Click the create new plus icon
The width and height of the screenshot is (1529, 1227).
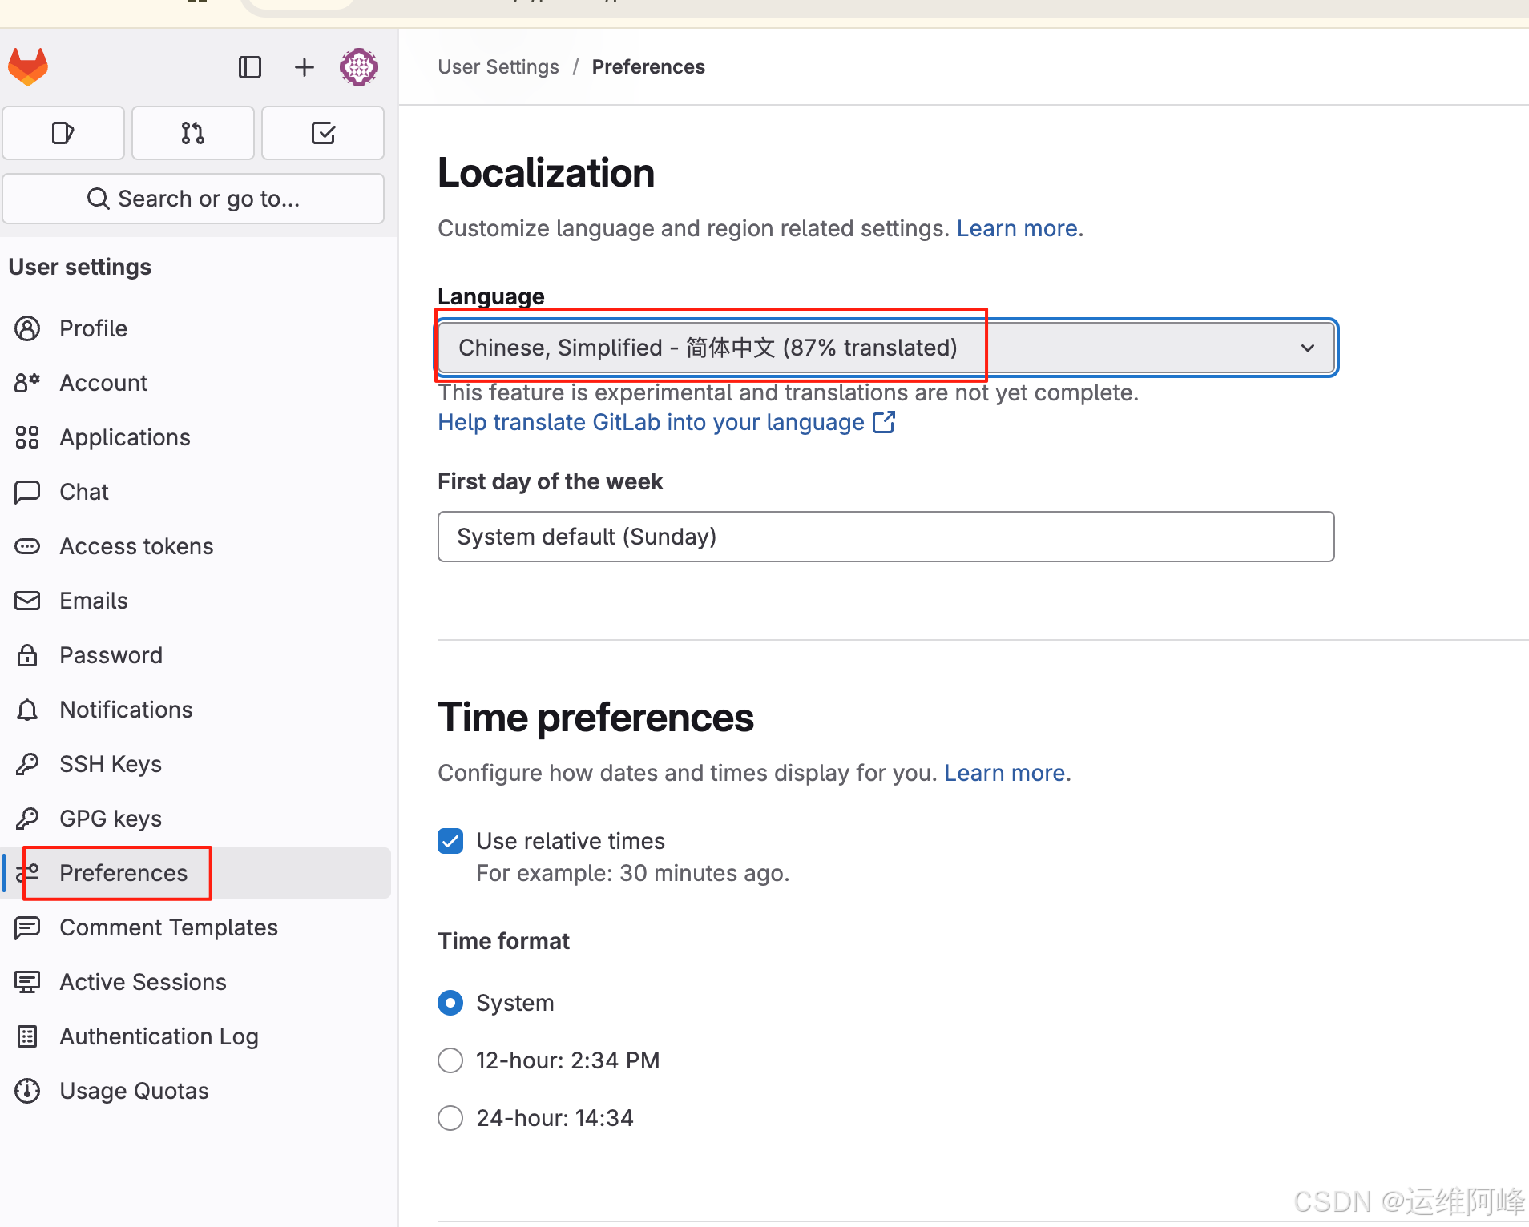[x=305, y=67]
